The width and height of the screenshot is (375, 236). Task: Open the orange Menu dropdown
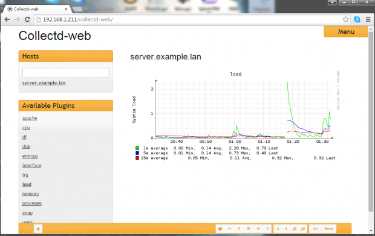346,31
